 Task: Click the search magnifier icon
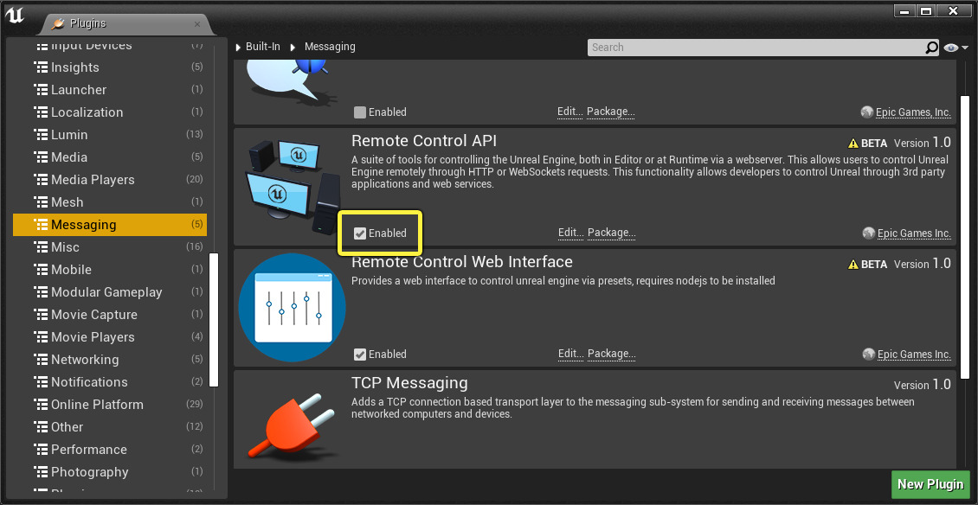tap(931, 48)
